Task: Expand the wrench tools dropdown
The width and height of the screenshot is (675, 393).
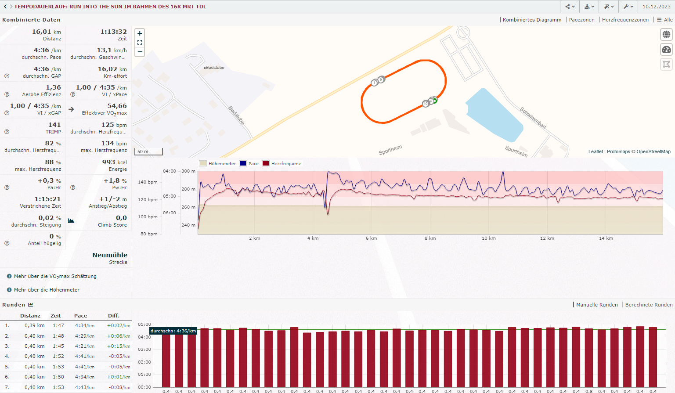Action: (628, 7)
